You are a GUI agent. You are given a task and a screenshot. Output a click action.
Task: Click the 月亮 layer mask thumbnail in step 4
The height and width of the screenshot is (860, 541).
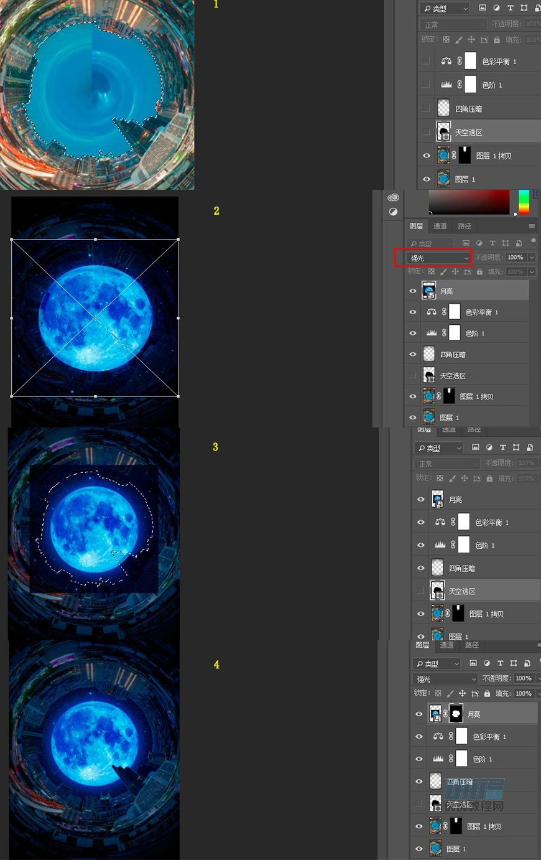(456, 714)
